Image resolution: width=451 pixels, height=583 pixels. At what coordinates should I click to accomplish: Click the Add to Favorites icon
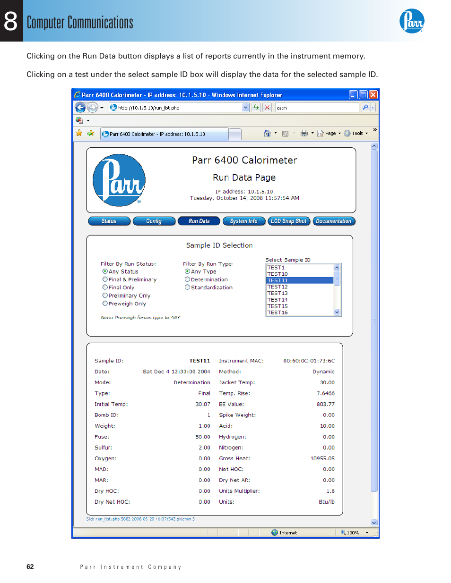pos(91,133)
